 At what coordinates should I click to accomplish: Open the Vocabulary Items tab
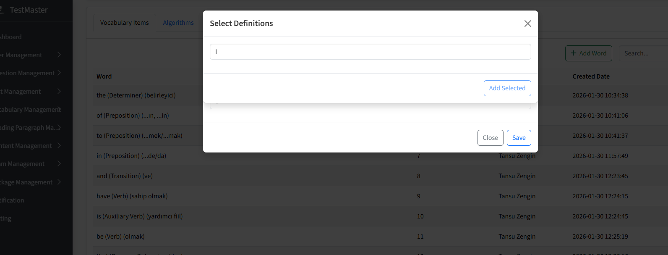124,23
